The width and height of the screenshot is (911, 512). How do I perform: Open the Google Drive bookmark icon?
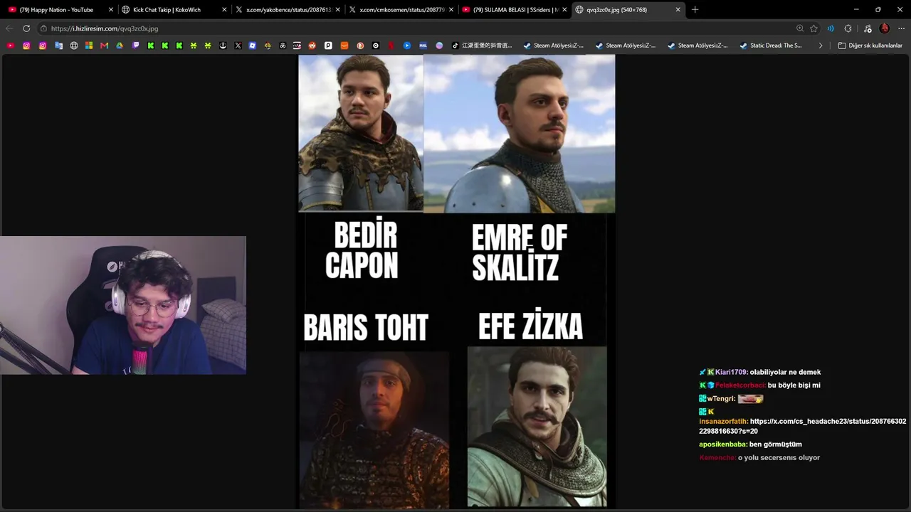(120, 46)
